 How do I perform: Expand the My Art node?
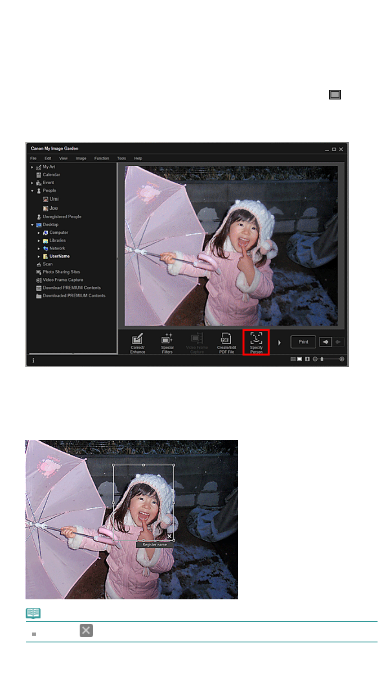pyautogui.click(x=32, y=167)
